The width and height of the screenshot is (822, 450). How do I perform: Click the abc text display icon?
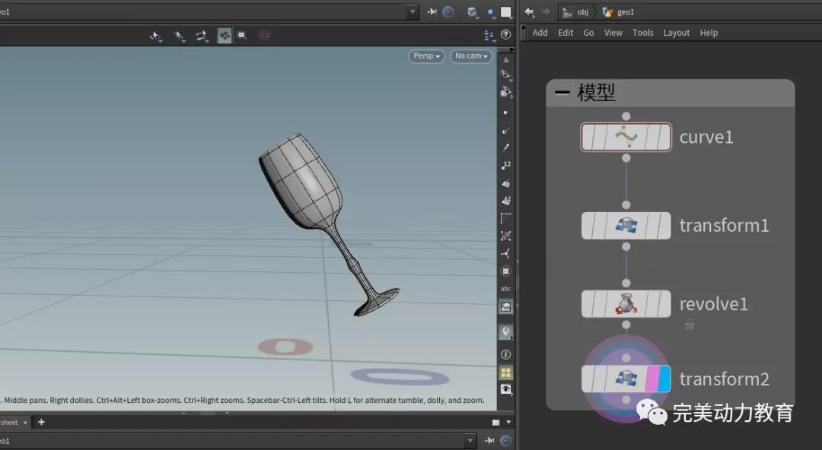tap(505, 289)
